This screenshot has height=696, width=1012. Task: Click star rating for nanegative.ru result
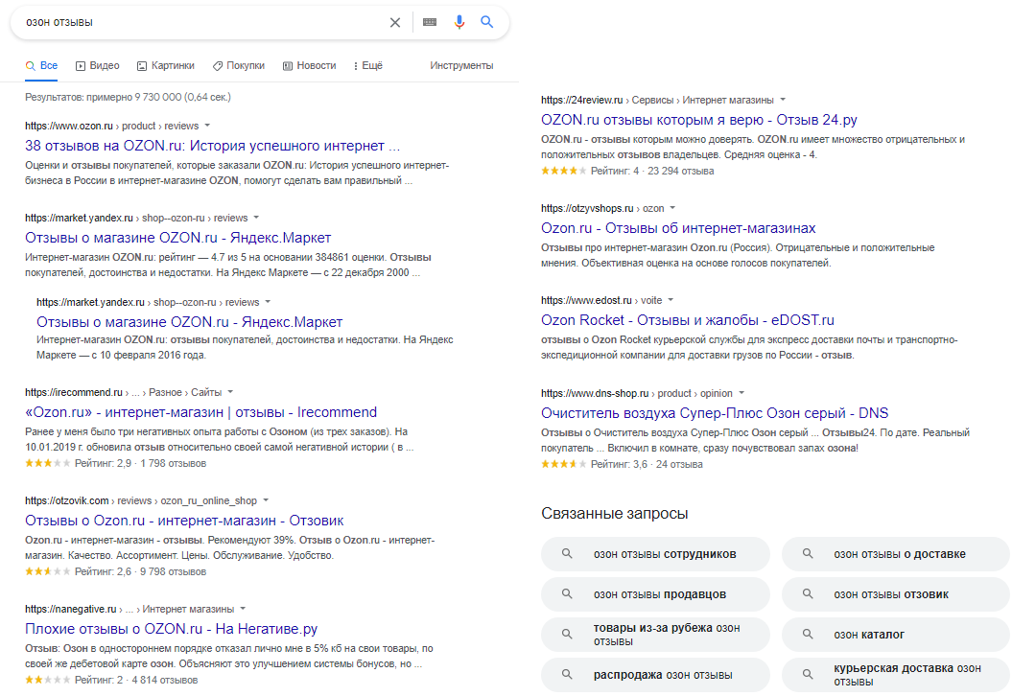click(48, 680)
